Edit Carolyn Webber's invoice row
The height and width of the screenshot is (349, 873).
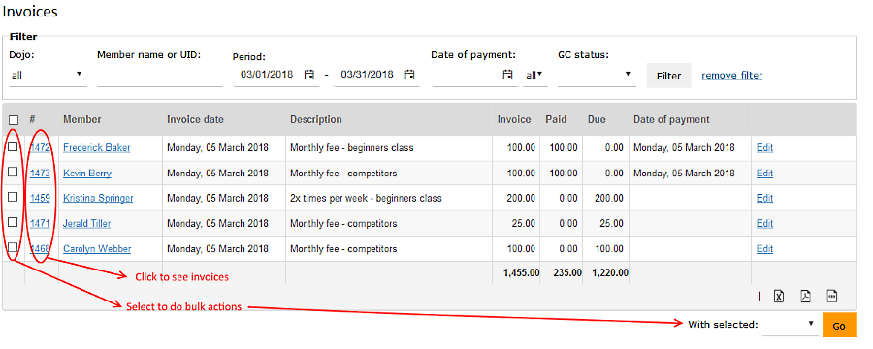[764, 249]
